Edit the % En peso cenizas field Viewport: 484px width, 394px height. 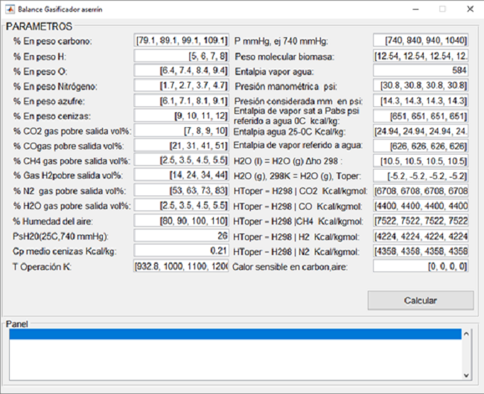[181, 116]
